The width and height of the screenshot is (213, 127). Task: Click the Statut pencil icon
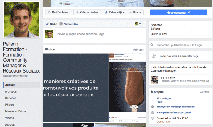(47, 24)
